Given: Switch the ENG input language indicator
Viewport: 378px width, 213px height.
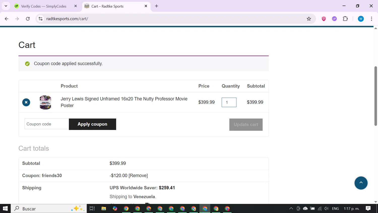Looking at the screenshot, I should click(x=335, y=208).
